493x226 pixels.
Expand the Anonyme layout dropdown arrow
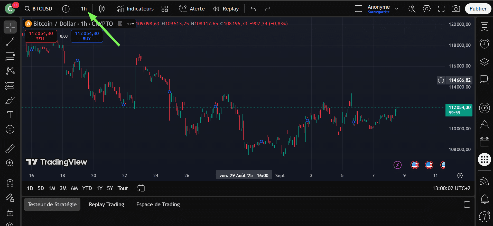(397, 9)
